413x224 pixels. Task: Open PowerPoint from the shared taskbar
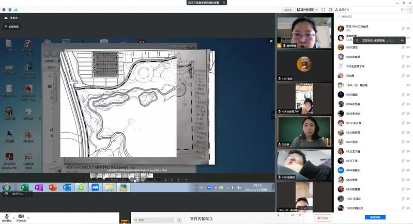52,188
